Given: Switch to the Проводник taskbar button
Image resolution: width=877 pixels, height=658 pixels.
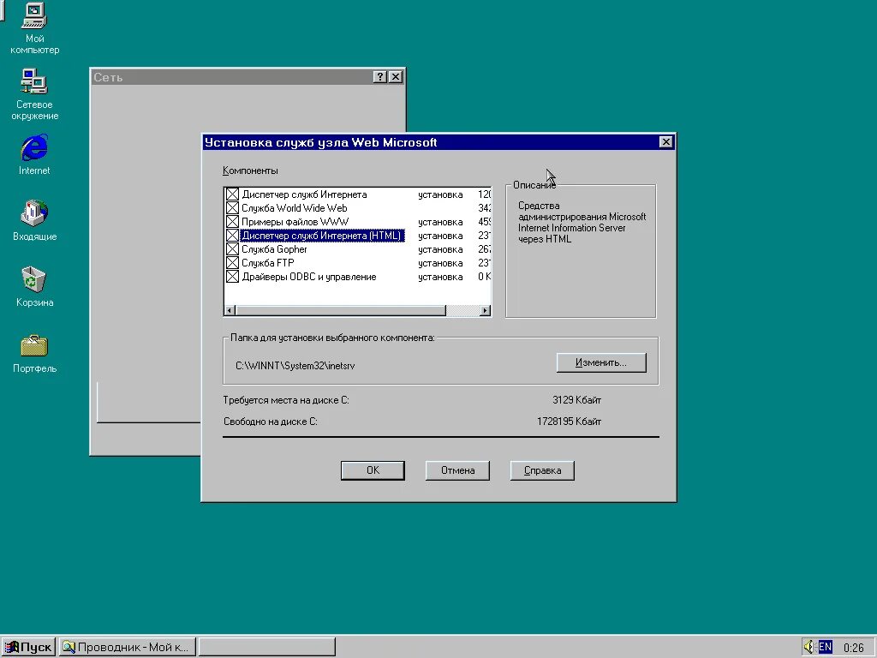Looking at the screenshot, I should (127, 648).
